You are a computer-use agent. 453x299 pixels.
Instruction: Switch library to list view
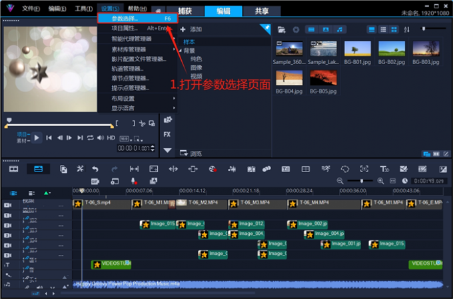tap(383, 29)
